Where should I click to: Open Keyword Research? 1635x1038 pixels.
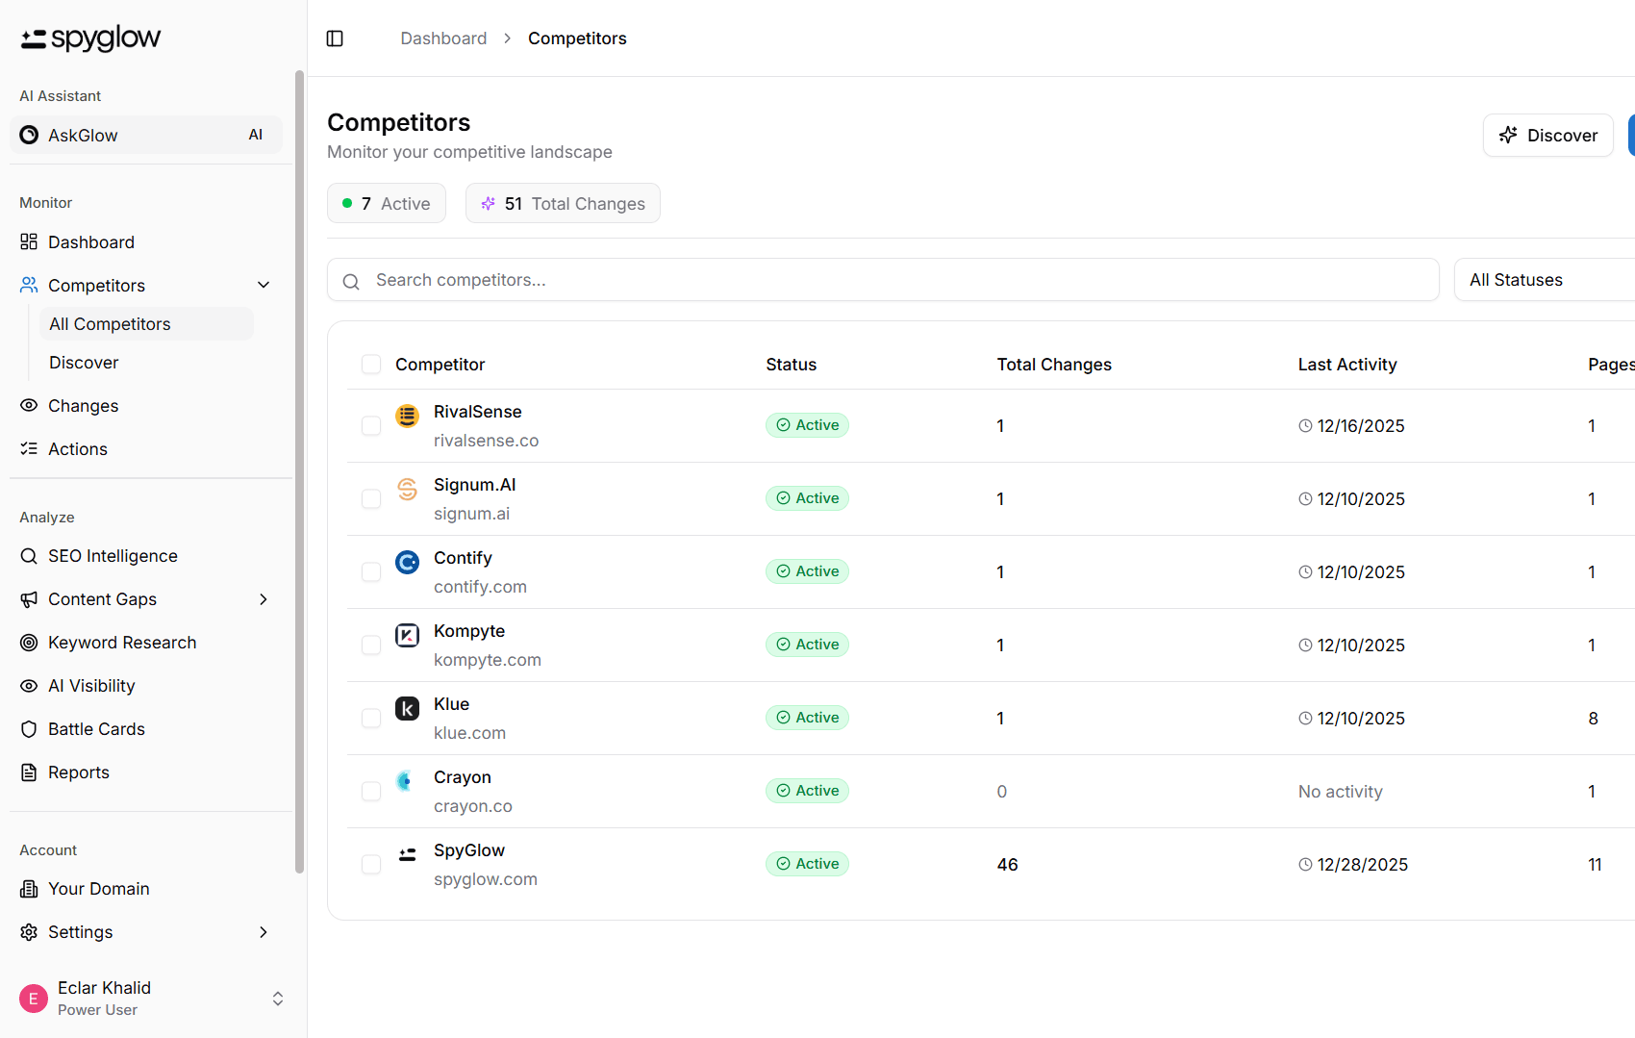(x=122, y=642)
